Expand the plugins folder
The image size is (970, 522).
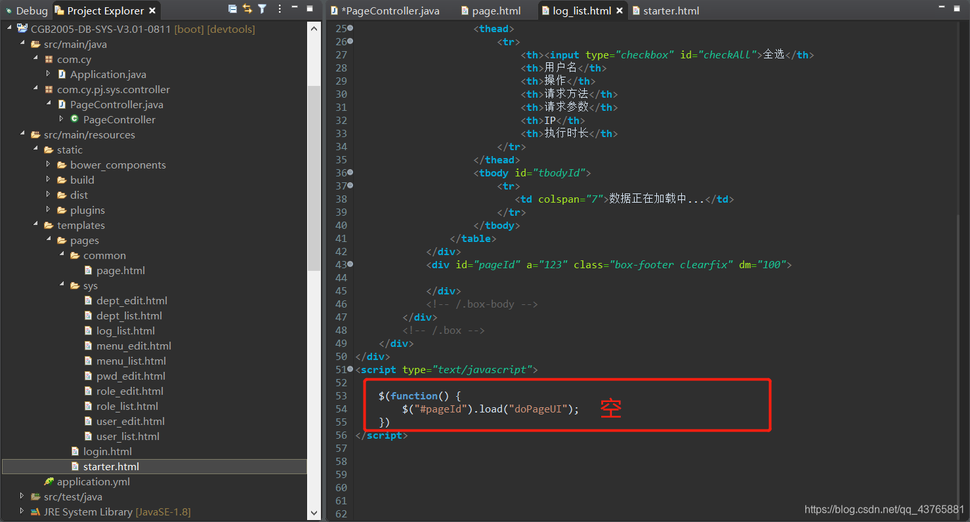click(x=48, y=210)
